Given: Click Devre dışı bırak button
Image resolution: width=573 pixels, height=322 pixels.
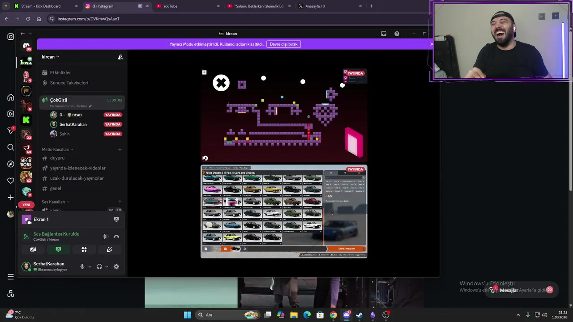Looking at the screenshot, I should (x=283, y=44).
